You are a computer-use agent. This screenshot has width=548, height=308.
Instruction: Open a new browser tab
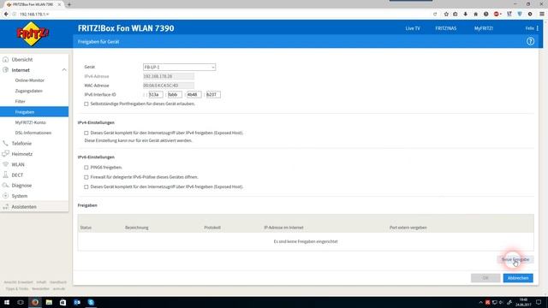tap(69, 4)
